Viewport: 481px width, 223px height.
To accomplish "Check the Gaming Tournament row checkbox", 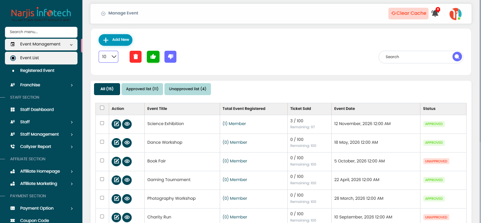I will [102, 179].
